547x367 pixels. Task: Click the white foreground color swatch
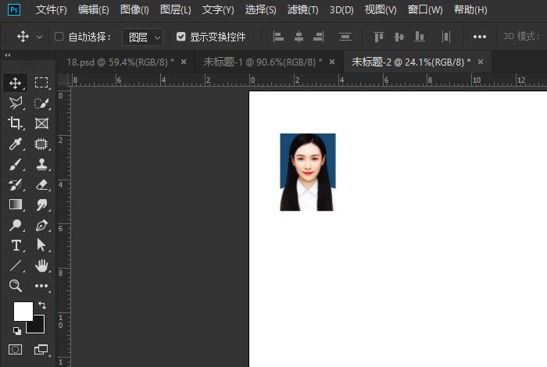[x=22, y=310]
